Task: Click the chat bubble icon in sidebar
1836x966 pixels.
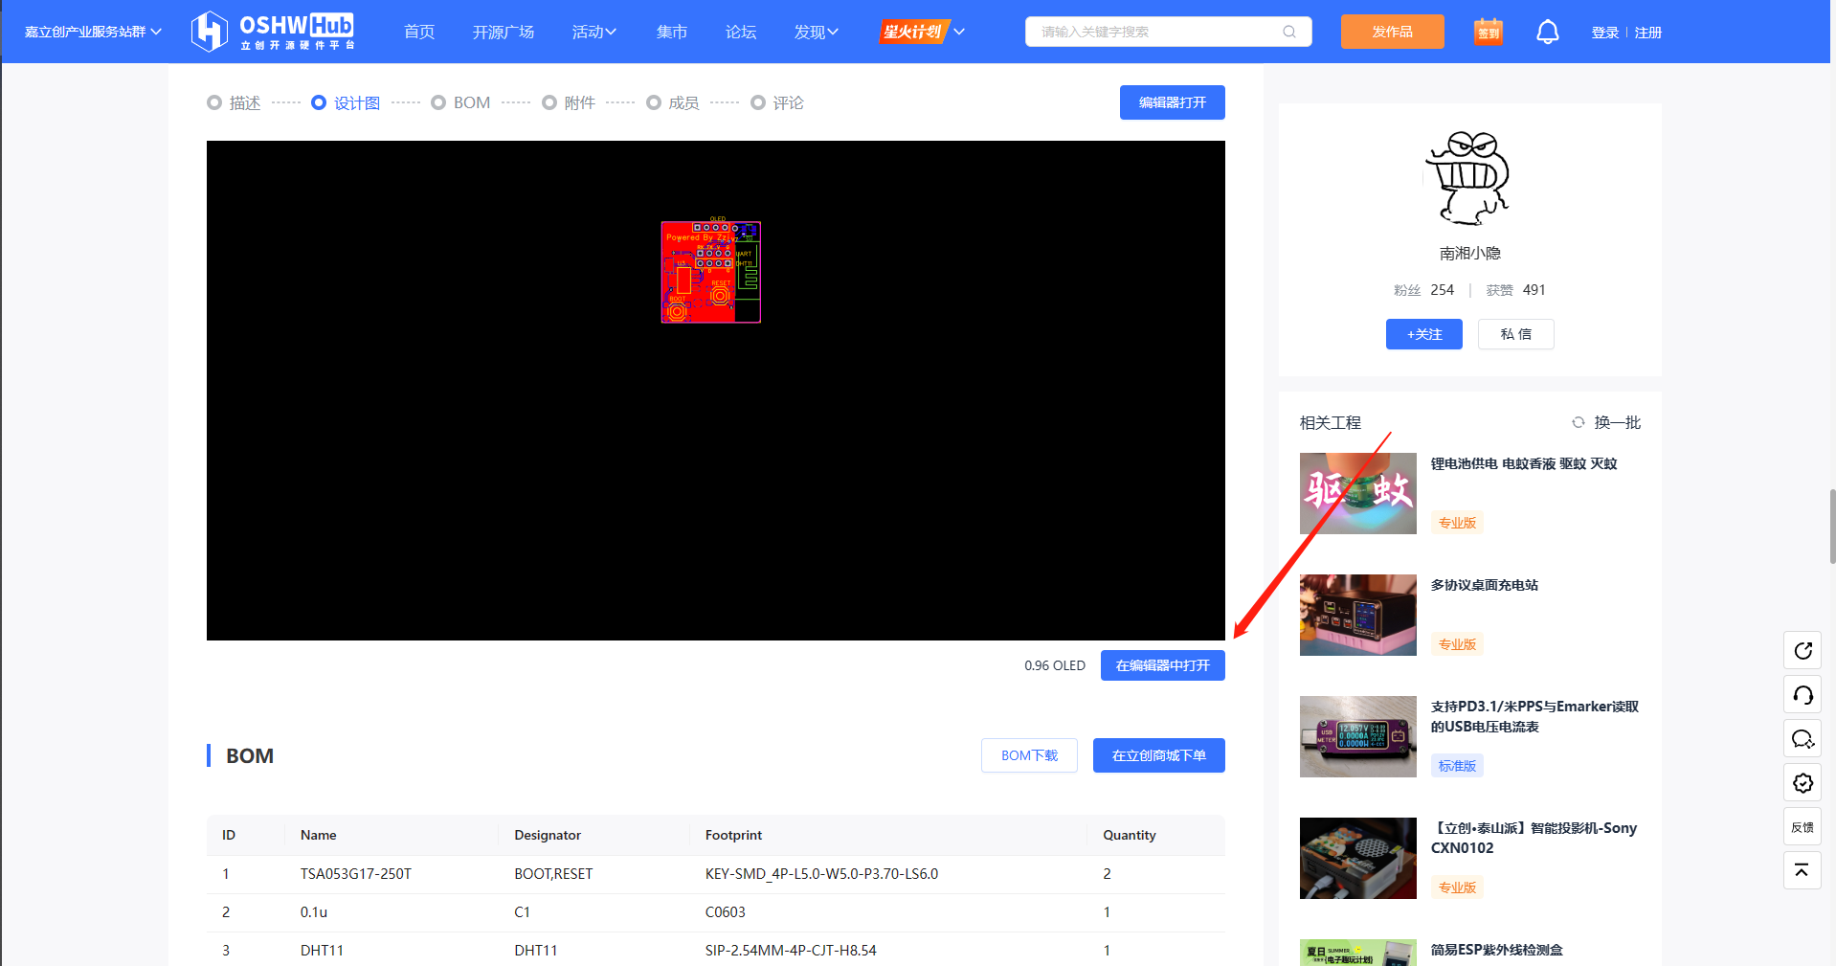Action: point(1802,739)
